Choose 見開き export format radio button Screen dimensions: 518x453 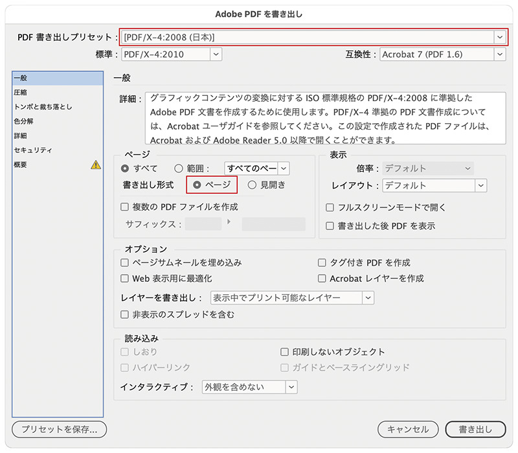point(252,185)
